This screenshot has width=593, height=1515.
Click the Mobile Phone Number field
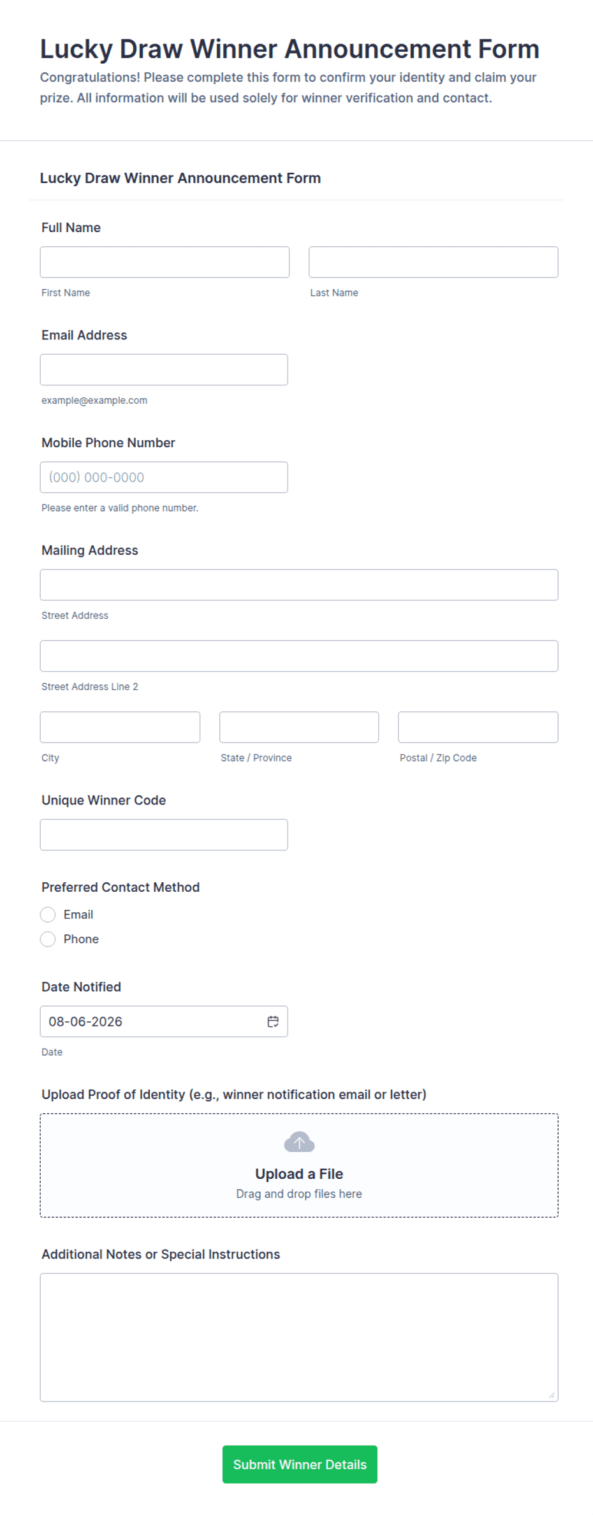tap(164, 477)
